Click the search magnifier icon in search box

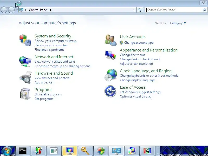(x=204, y=10)
